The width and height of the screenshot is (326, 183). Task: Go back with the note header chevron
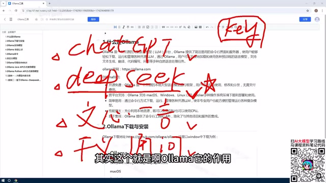click(5, 19)
